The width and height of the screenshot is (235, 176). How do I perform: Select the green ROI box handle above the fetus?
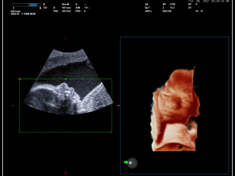[66, 79]
